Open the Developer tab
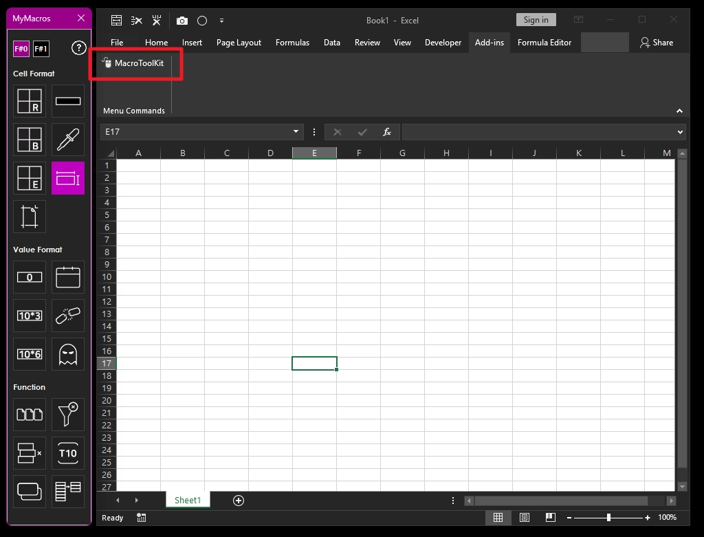 click(x=443, y=42)
